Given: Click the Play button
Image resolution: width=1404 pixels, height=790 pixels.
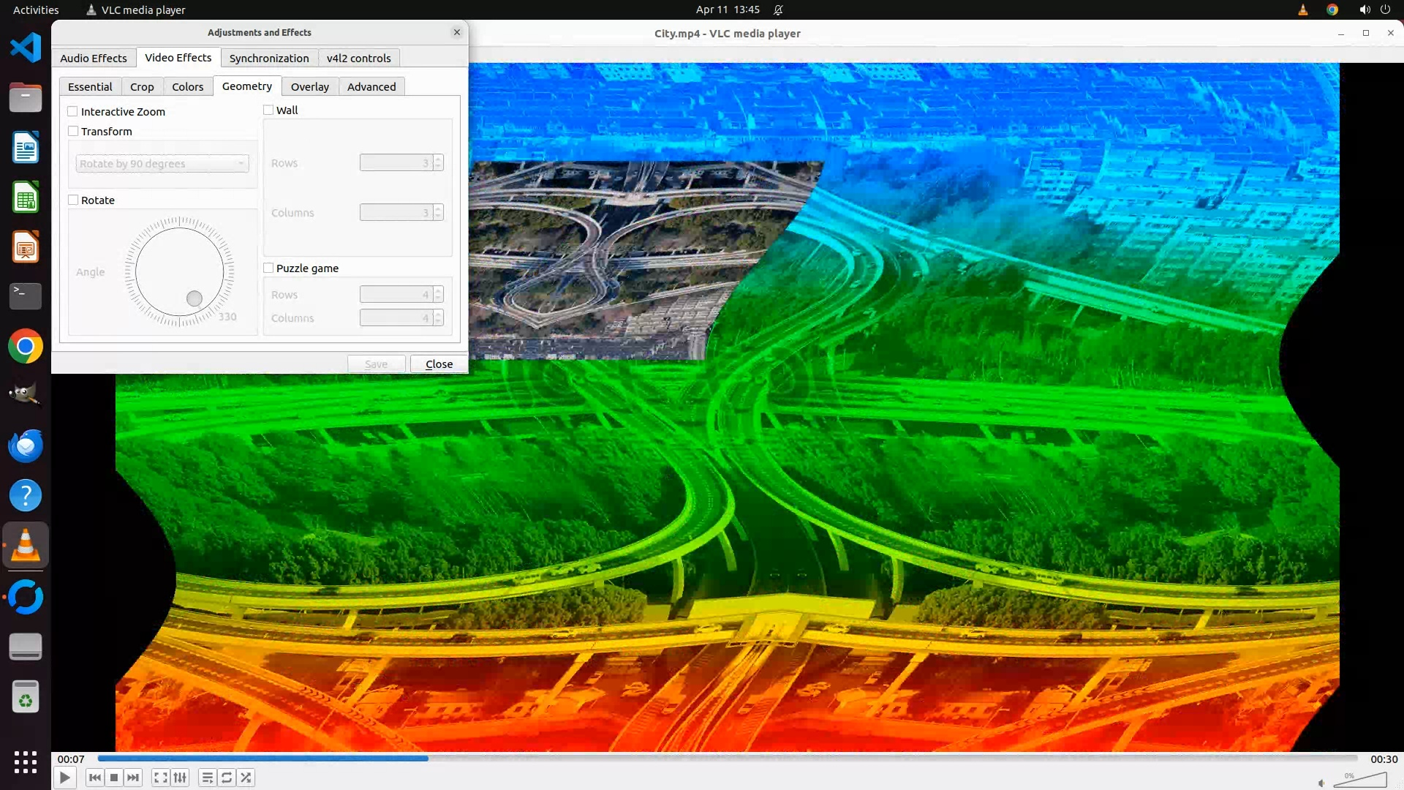Looking at the screenshot, I should tap(64, 778).
